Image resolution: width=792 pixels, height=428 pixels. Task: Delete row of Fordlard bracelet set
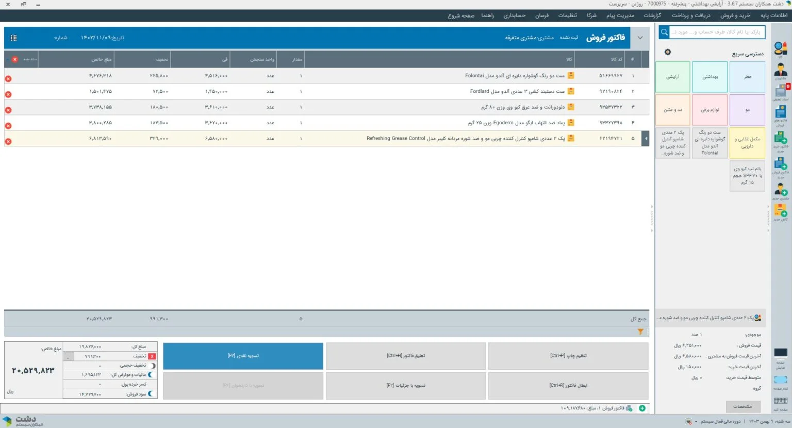pos(8,94)
